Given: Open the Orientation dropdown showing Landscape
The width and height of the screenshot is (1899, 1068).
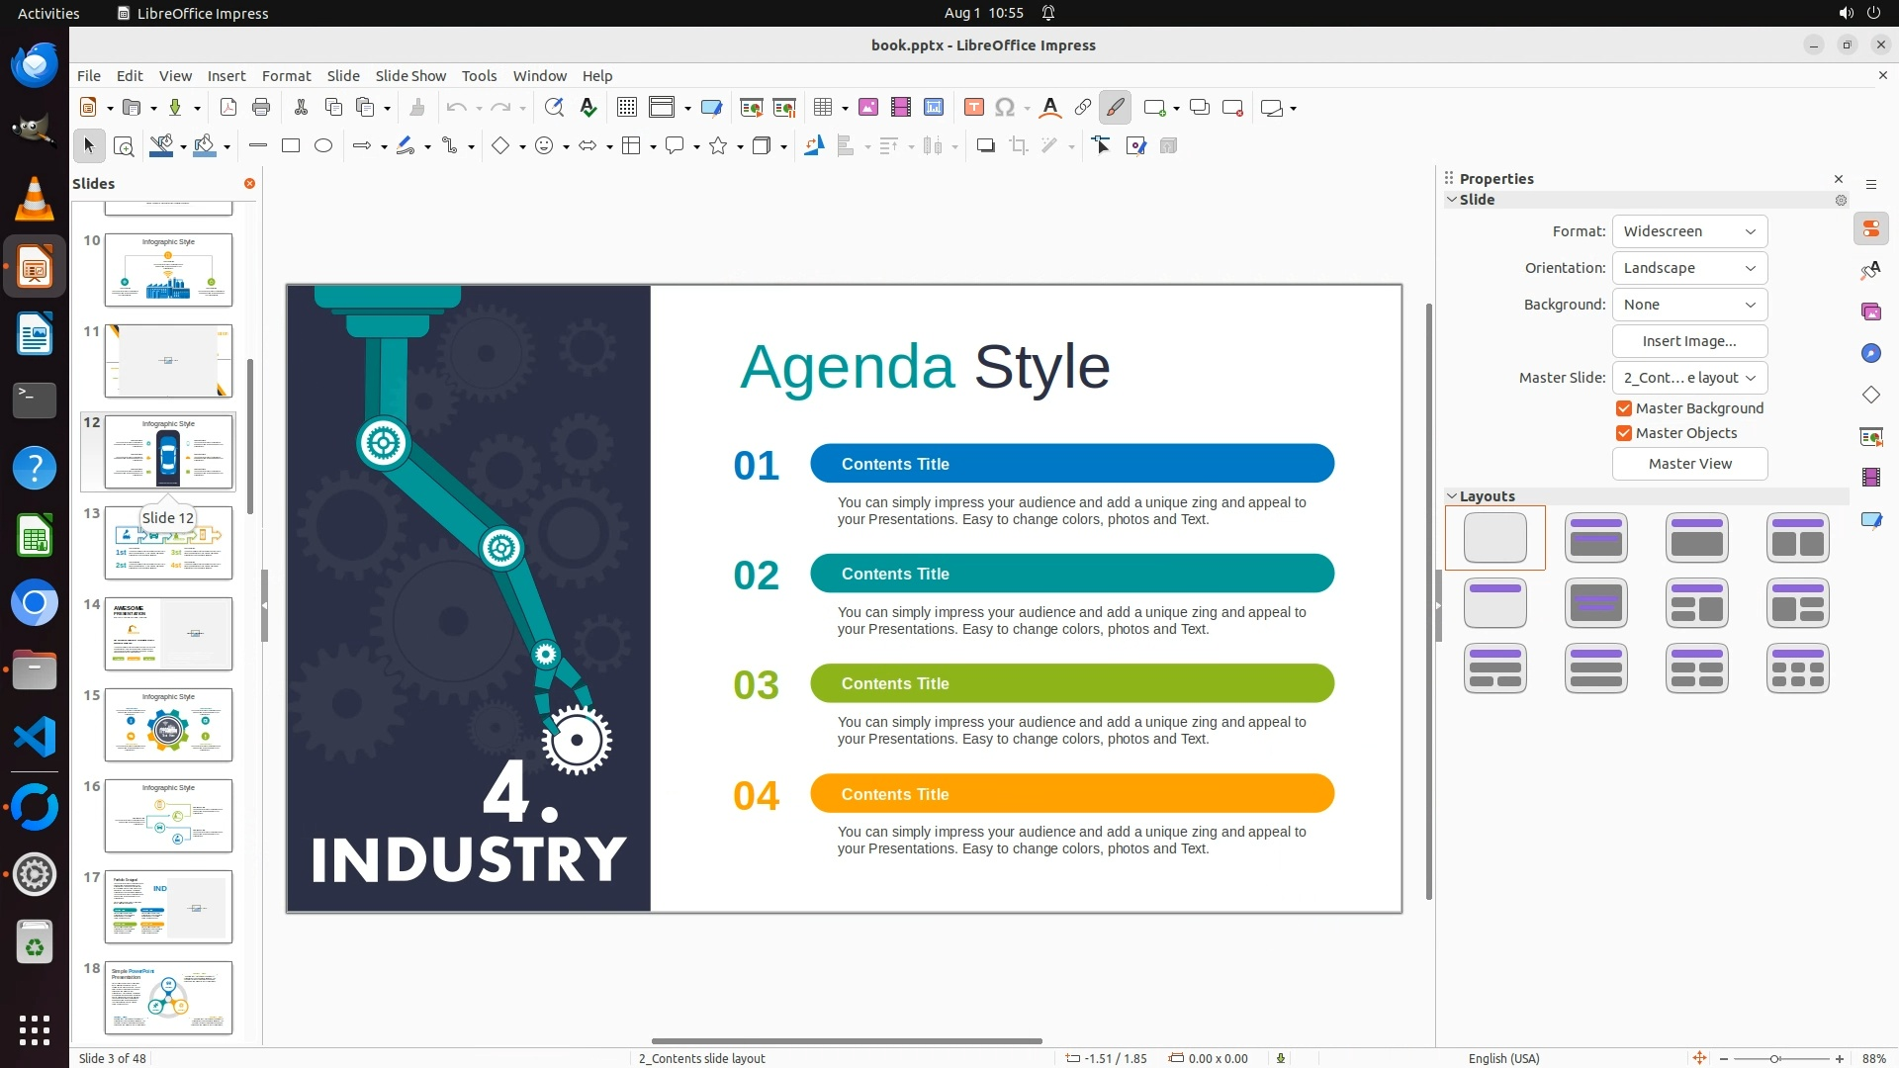Looking at the screenshot, I should [1689, 268].
